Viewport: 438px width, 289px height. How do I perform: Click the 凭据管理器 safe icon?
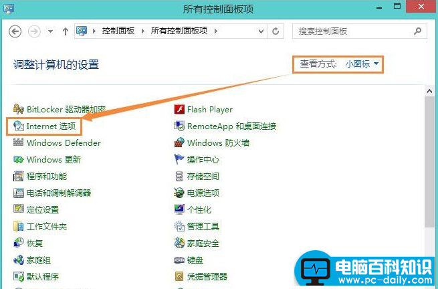[x=179, y=277]
